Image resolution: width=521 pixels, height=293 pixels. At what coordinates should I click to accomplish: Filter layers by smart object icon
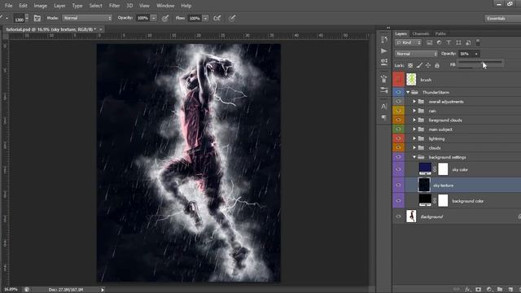click(x=468, y=42)
